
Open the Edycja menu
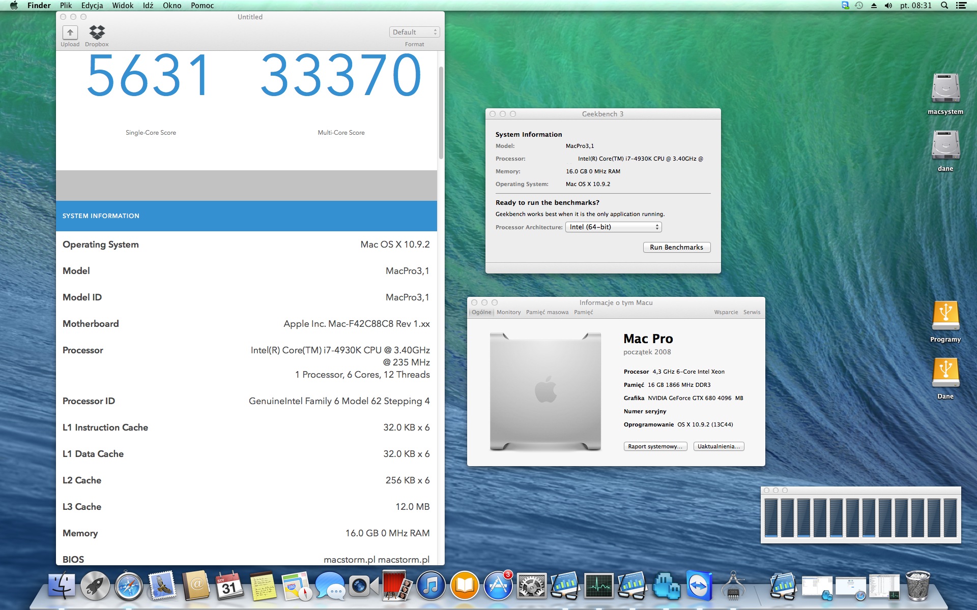(92, 6)
